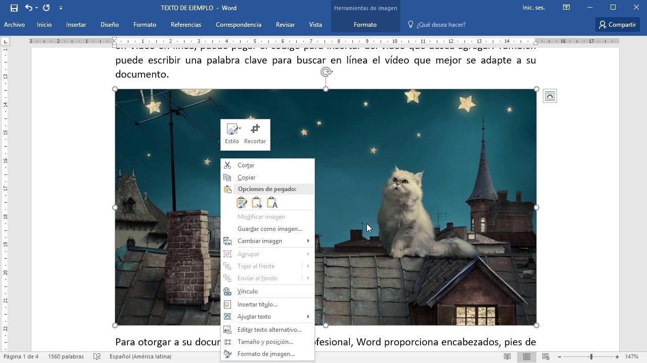Image resolution: width=647 pixels, height=363 pixels.
Task: Choose Copiar from the context menu
Action: [267, 177]
